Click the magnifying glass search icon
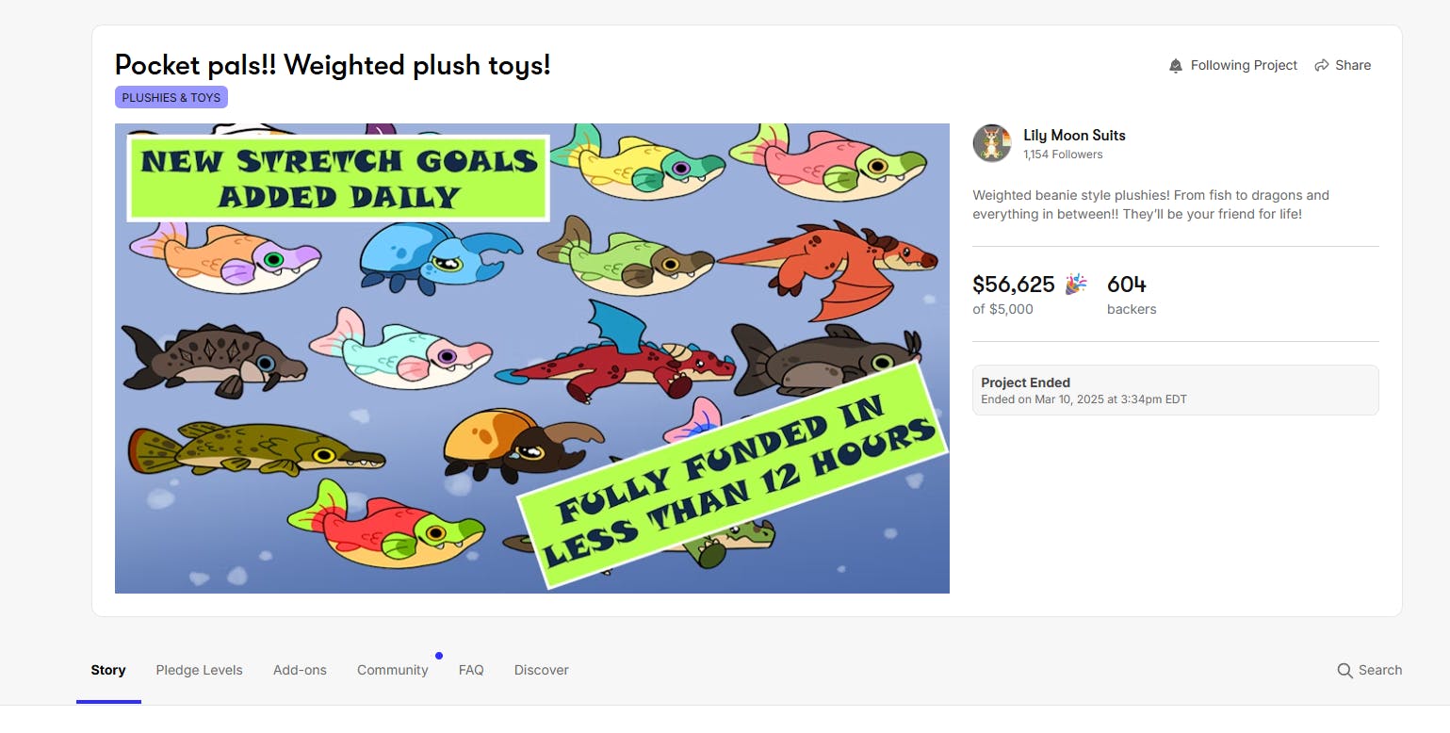The height and width of the screenshot is (733, 1450). click(1344, 671)
